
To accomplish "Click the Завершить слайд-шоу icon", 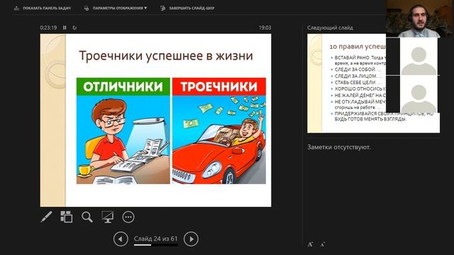I will tap(162, 8).
